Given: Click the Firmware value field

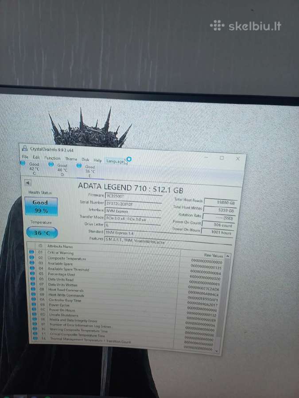Looking at the screenshot, I should coord(134,196).
